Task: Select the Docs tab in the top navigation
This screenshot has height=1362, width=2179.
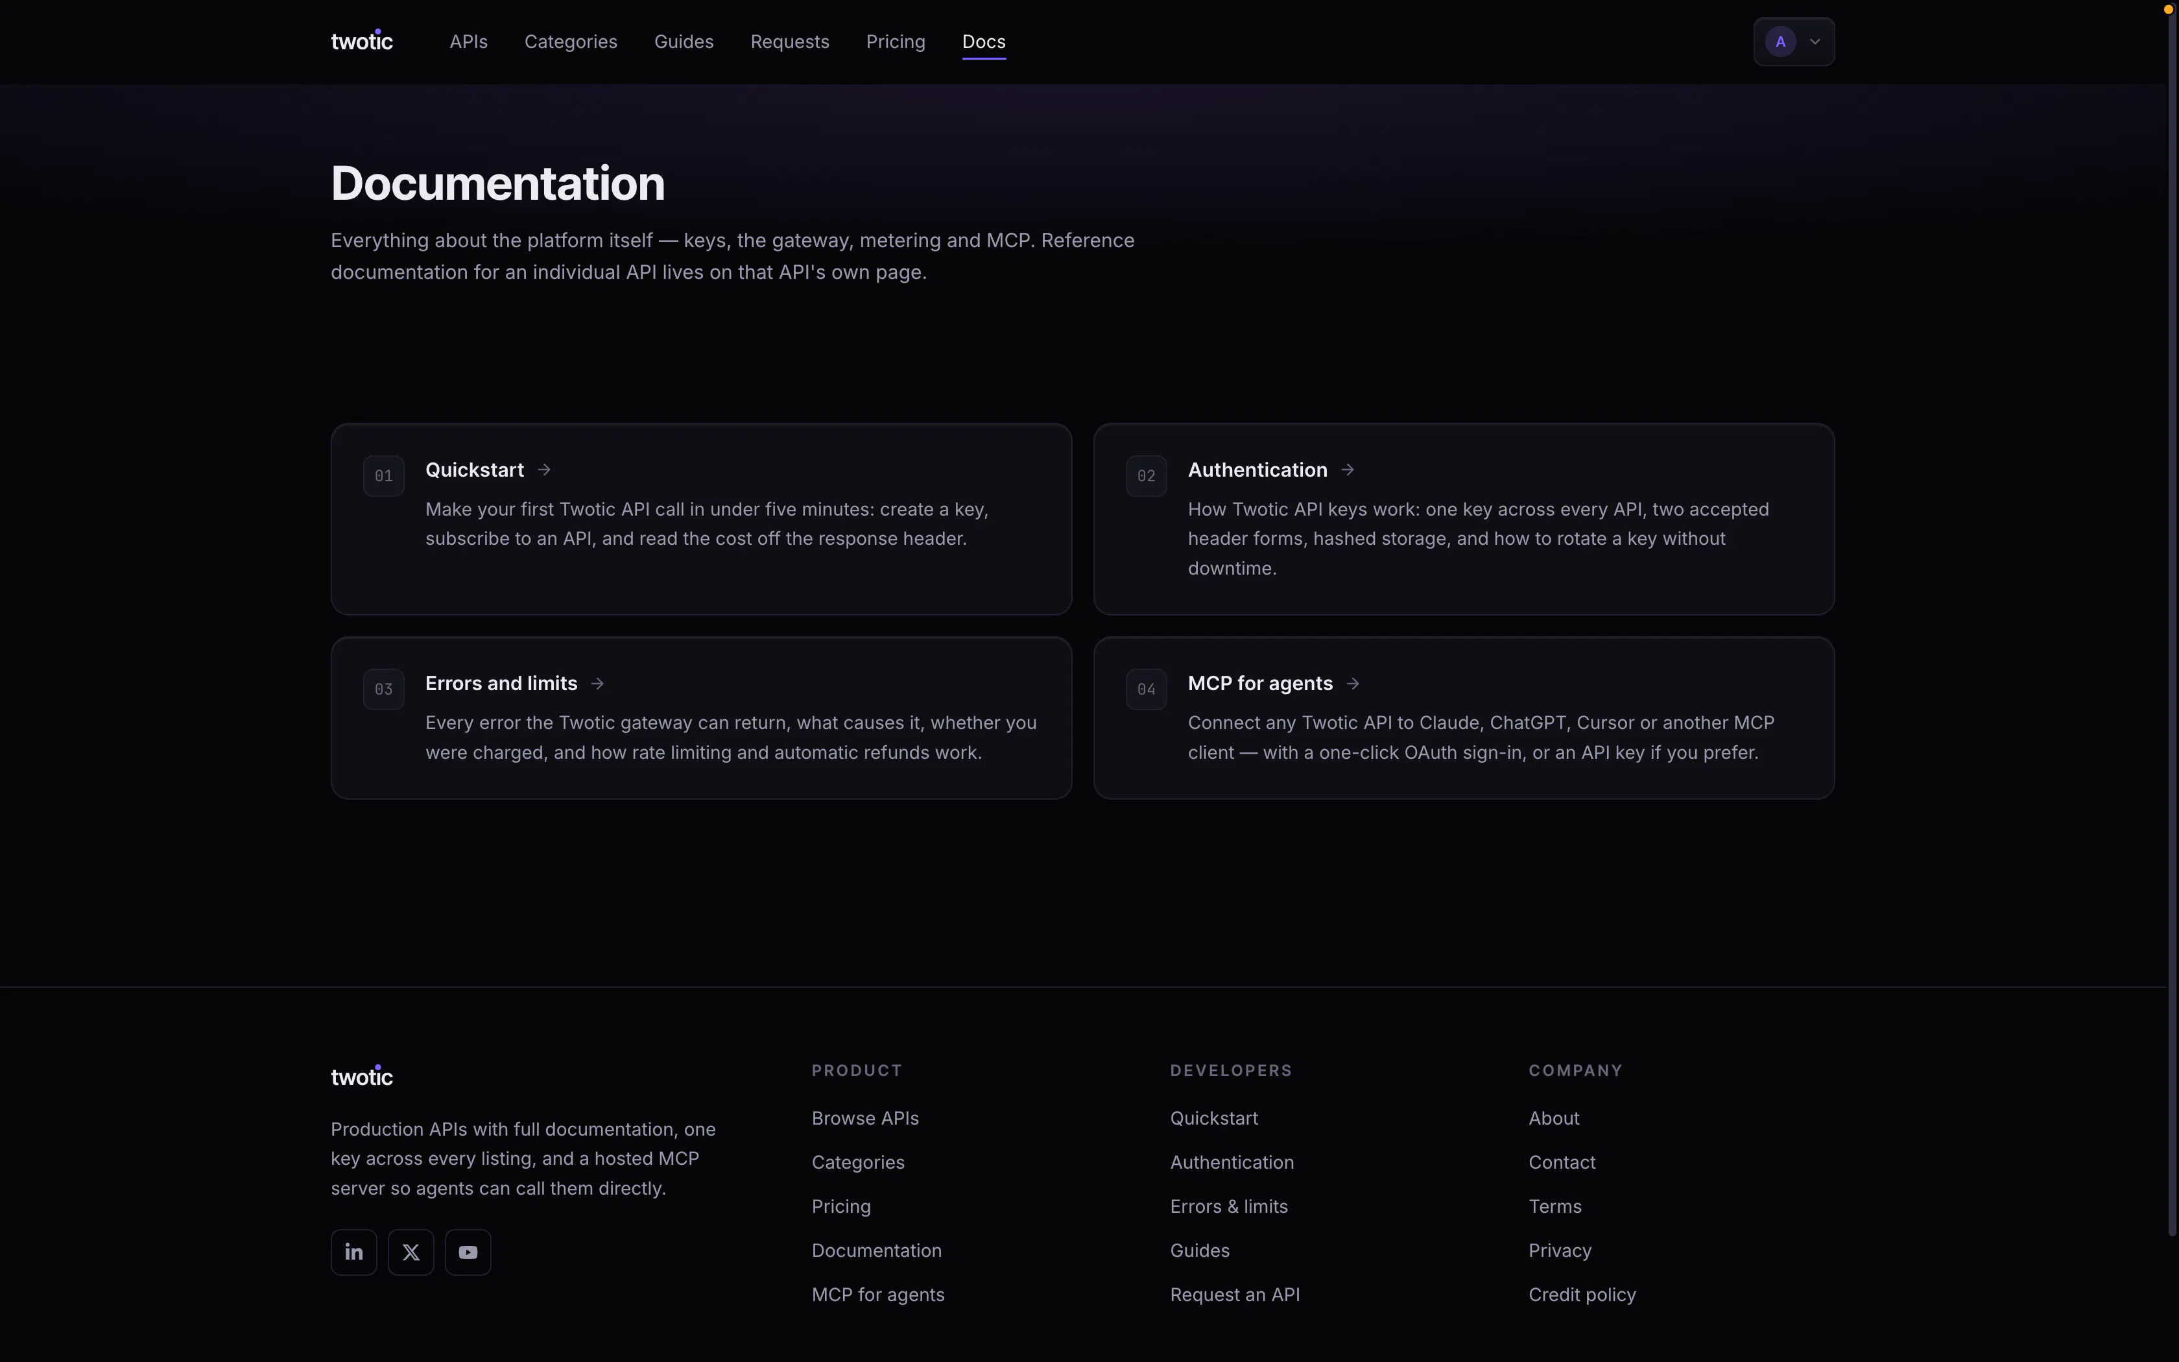Action: [x=984, y=42]
